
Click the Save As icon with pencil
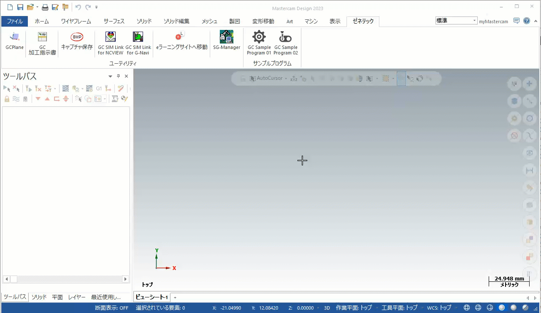(55, 7)
